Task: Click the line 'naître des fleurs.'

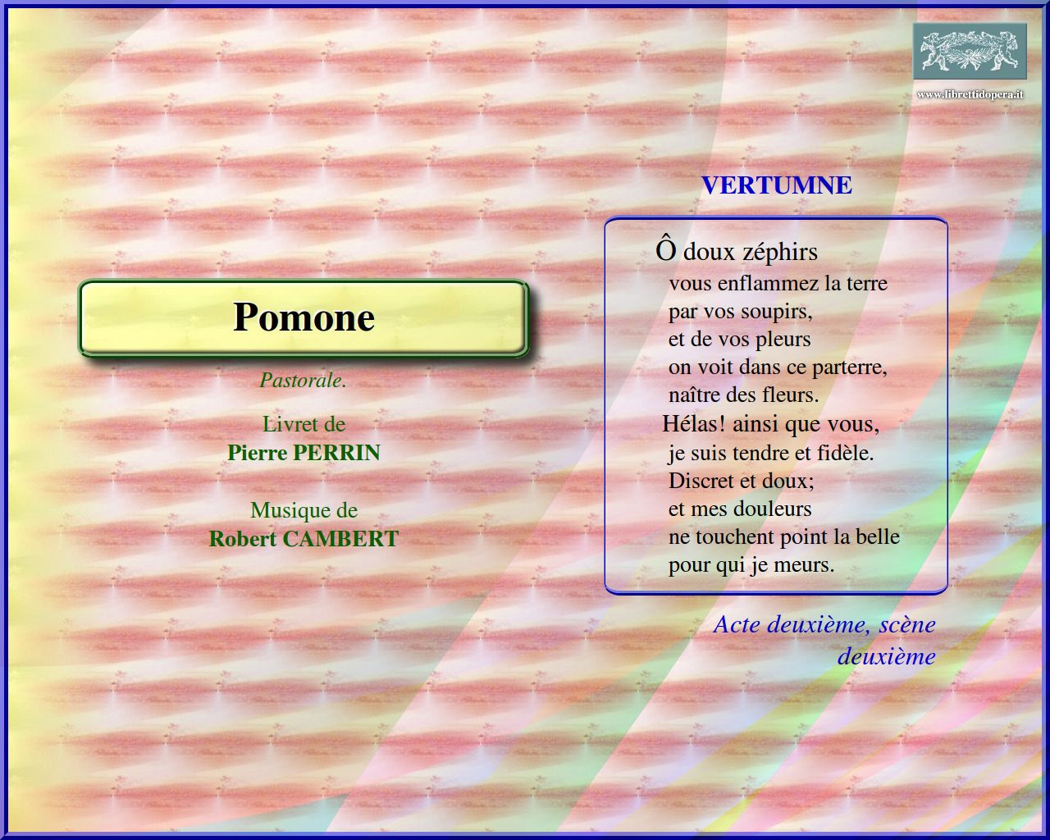Action: pyautogui.click(x=743, y=395)
